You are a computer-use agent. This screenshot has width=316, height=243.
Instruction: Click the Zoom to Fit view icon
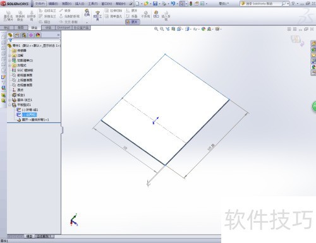pyautogui.click(x=156, y=29)
